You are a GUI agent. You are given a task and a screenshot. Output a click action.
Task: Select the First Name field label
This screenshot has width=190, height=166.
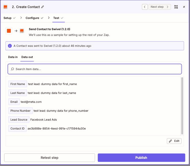click(x=18, y=84)
